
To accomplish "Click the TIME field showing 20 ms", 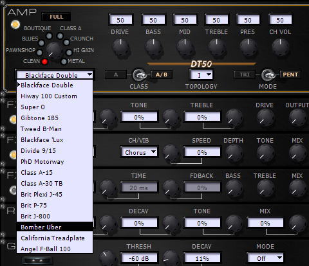I will pos(139,188).
